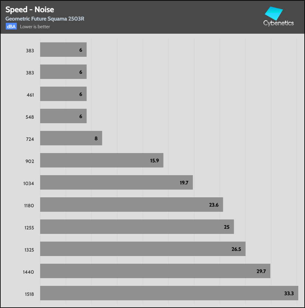
Task: Select the 724 RPM bar showing 8
Action: click(x=71, y=138)
